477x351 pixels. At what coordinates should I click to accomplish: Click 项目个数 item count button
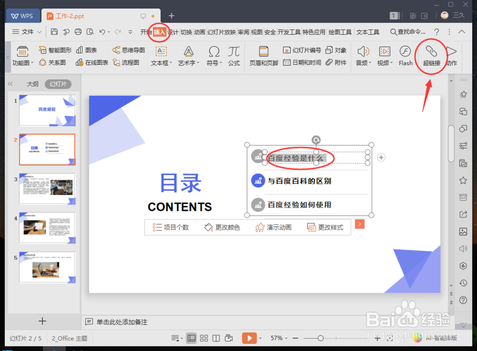tap(171, 227)
